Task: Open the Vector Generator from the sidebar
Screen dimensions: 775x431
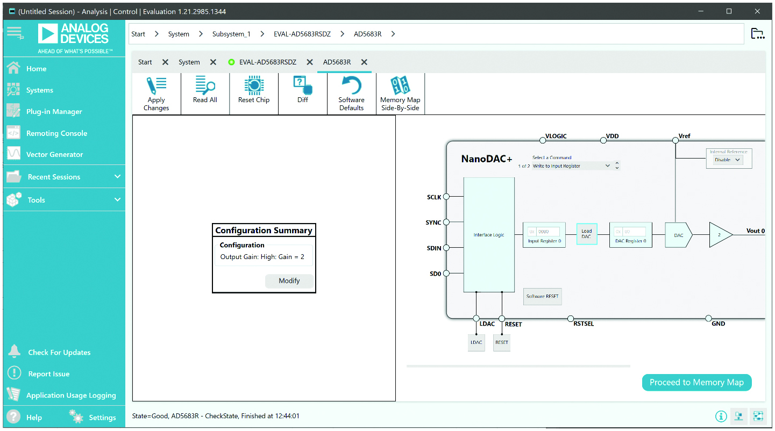Action: 54,155
